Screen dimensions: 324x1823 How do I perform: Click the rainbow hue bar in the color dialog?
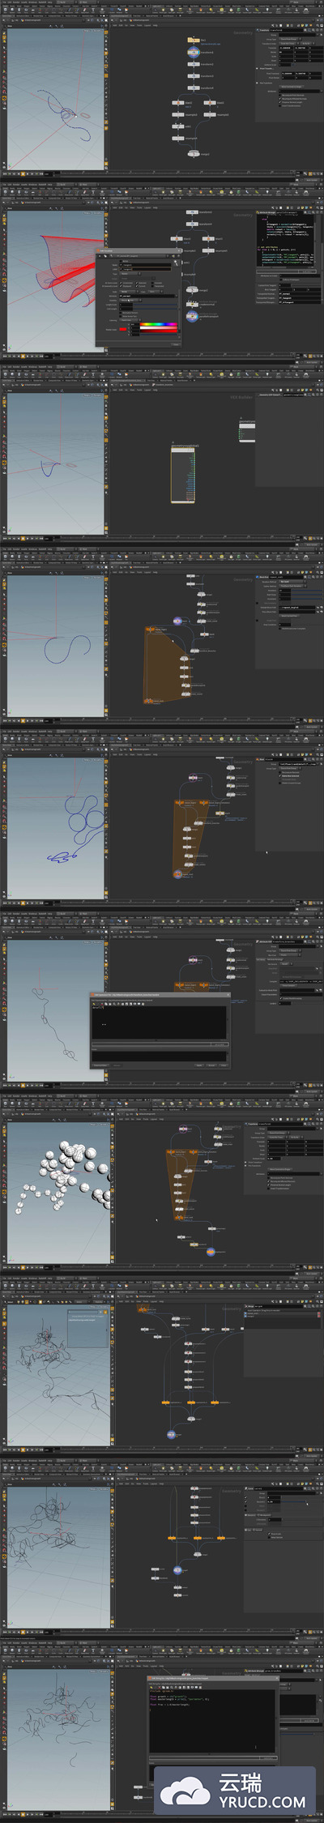click(159, 325)
